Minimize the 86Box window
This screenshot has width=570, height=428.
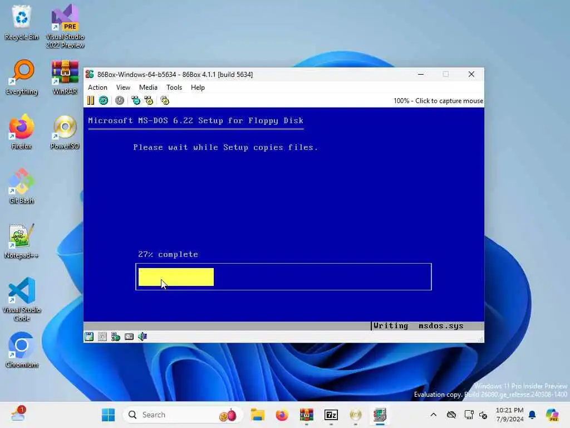(x=421, y=74)
